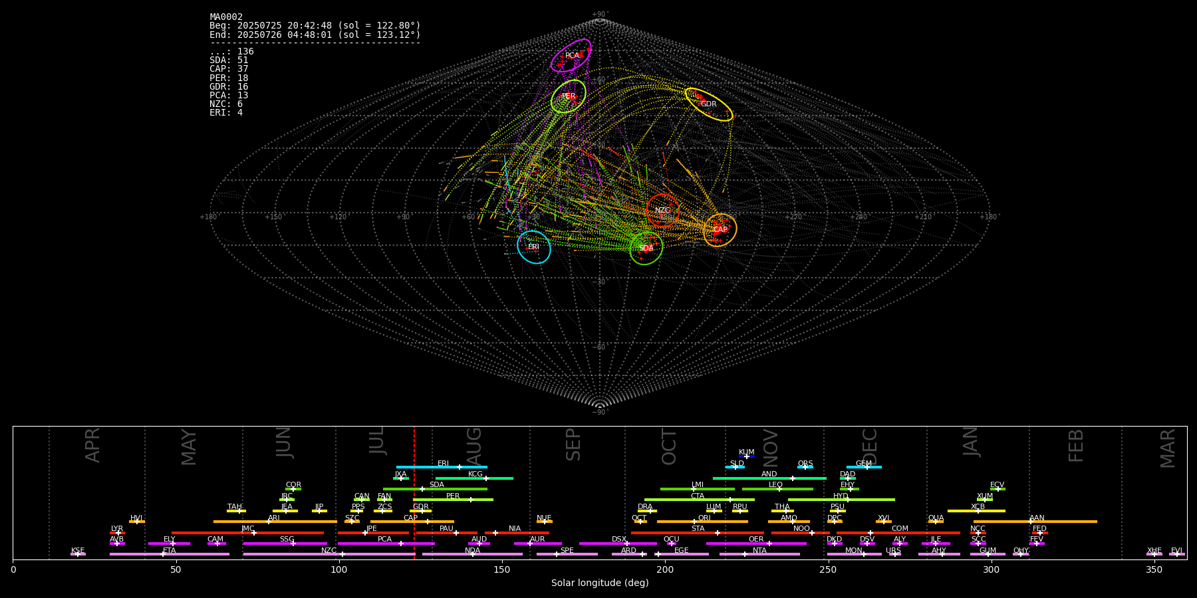The image size is (1197, 598).
Task: Select the green SDA radiant circle on map
Action: click(x=646, y=248)
